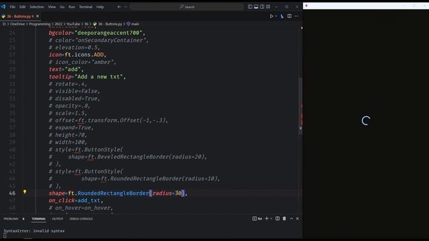Click on text="add" line
The height and width of the screenshot is (241, 429).
66,70
